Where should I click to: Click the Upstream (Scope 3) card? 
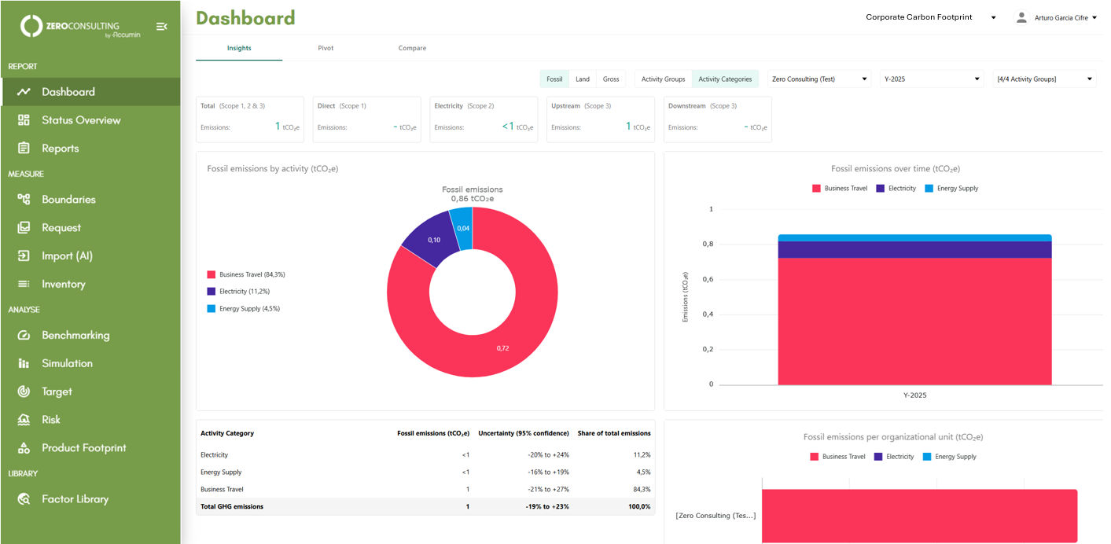coord(601,119)
